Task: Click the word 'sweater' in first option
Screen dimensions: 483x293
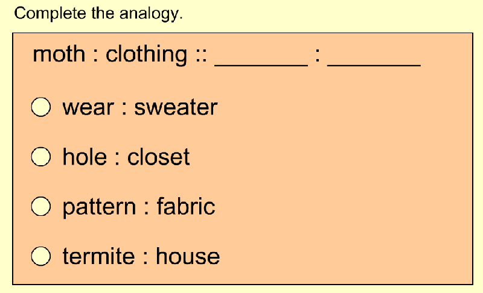Action: pyautogui.click(x=176, y=107)
